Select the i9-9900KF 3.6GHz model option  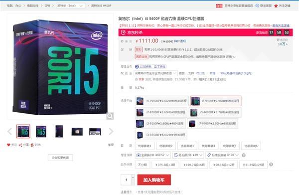coord(161,101)
